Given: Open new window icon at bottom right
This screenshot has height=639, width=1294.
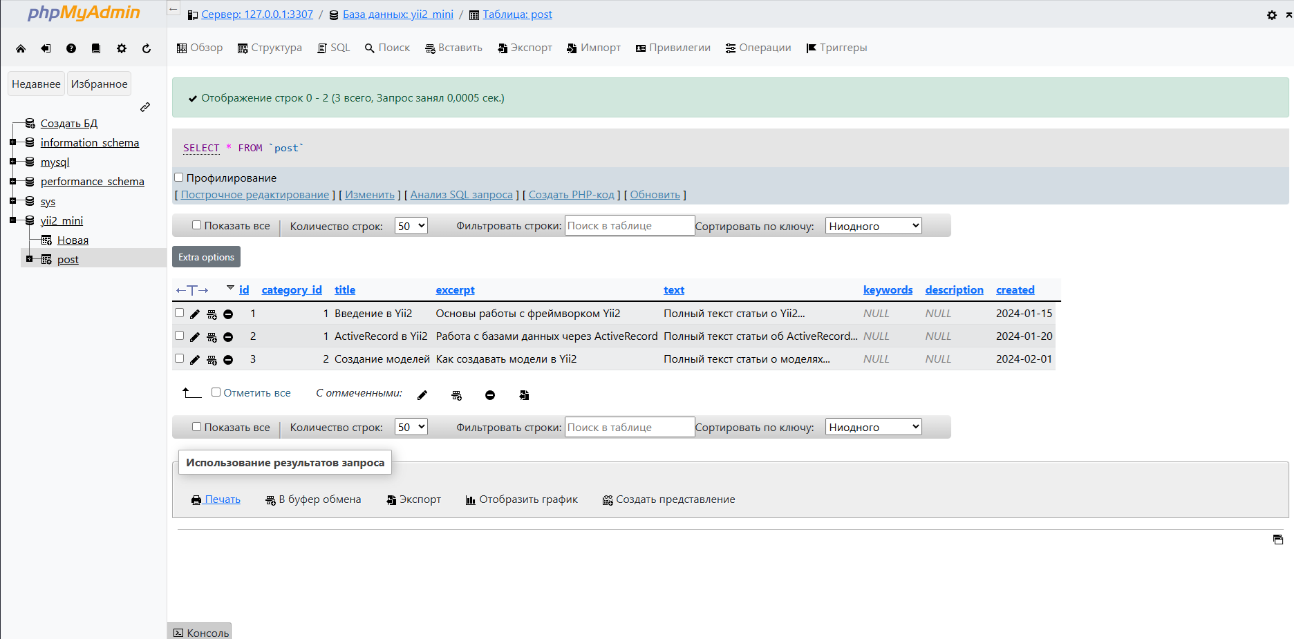Looking at the screenshot, I should pos(1278,540).
